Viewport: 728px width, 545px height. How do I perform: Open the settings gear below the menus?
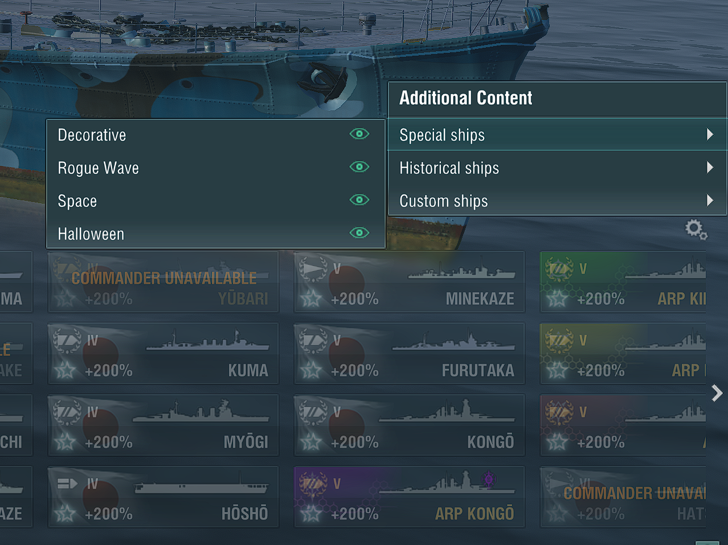point(695,229)
